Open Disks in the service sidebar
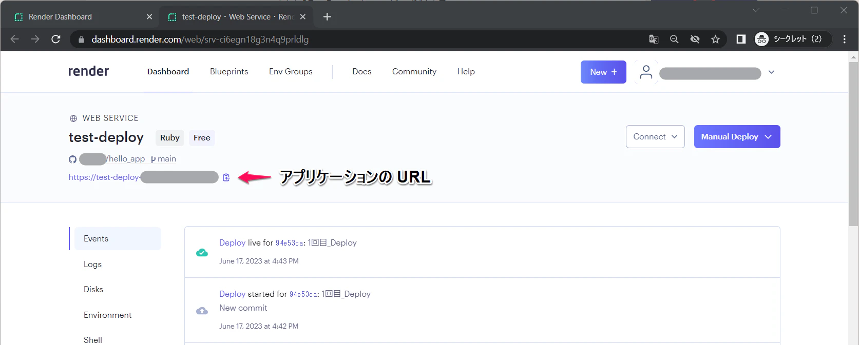Viewport: 859px width, 345px height. (93, 290)
